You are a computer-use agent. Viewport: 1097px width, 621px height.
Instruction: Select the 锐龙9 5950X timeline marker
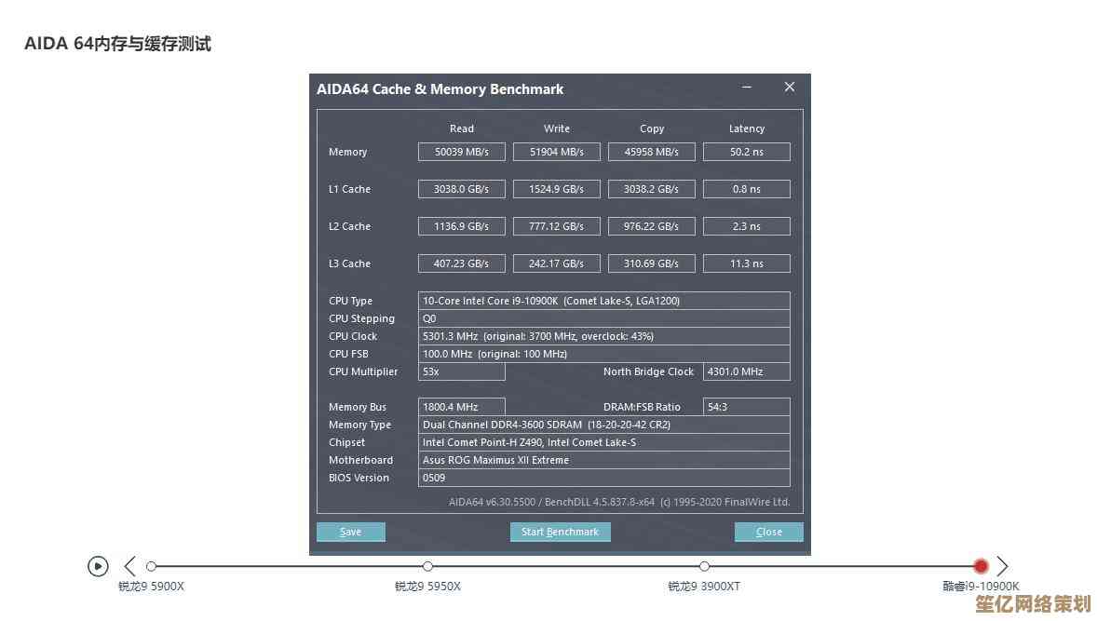427,566
